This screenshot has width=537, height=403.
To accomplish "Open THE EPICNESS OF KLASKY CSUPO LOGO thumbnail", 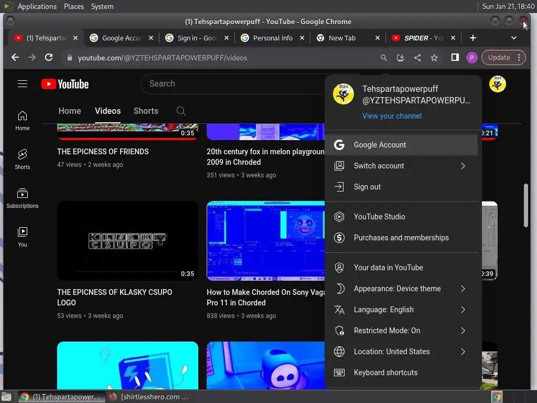I will [127, 241].
